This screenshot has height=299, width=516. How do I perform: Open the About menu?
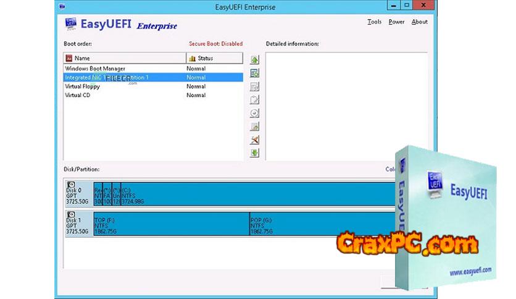(x=420, y=22)
